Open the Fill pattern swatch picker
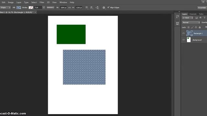This screenshot has height=116, width=207. pyautogui.click(x=19, y=8)
